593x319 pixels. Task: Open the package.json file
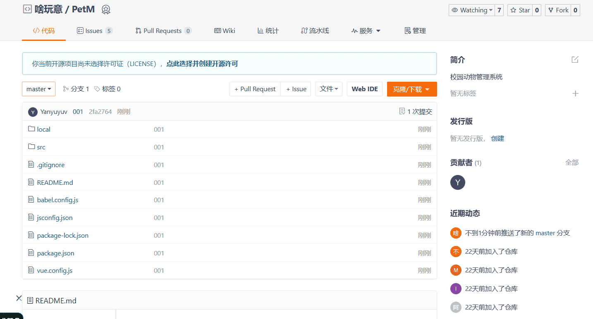point(55,253)
